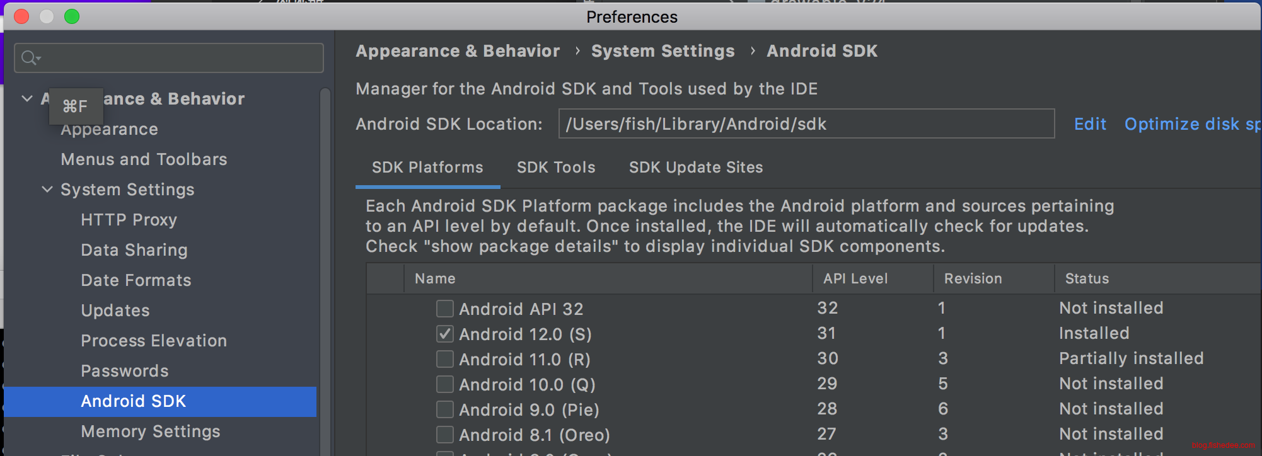Uncheck the Android 12.0 (S) checkbox

pyautogui.click(x=445, y=334)
